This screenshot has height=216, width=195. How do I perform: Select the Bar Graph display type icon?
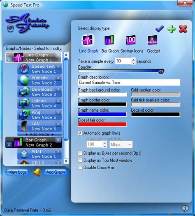tap(109, 40)
